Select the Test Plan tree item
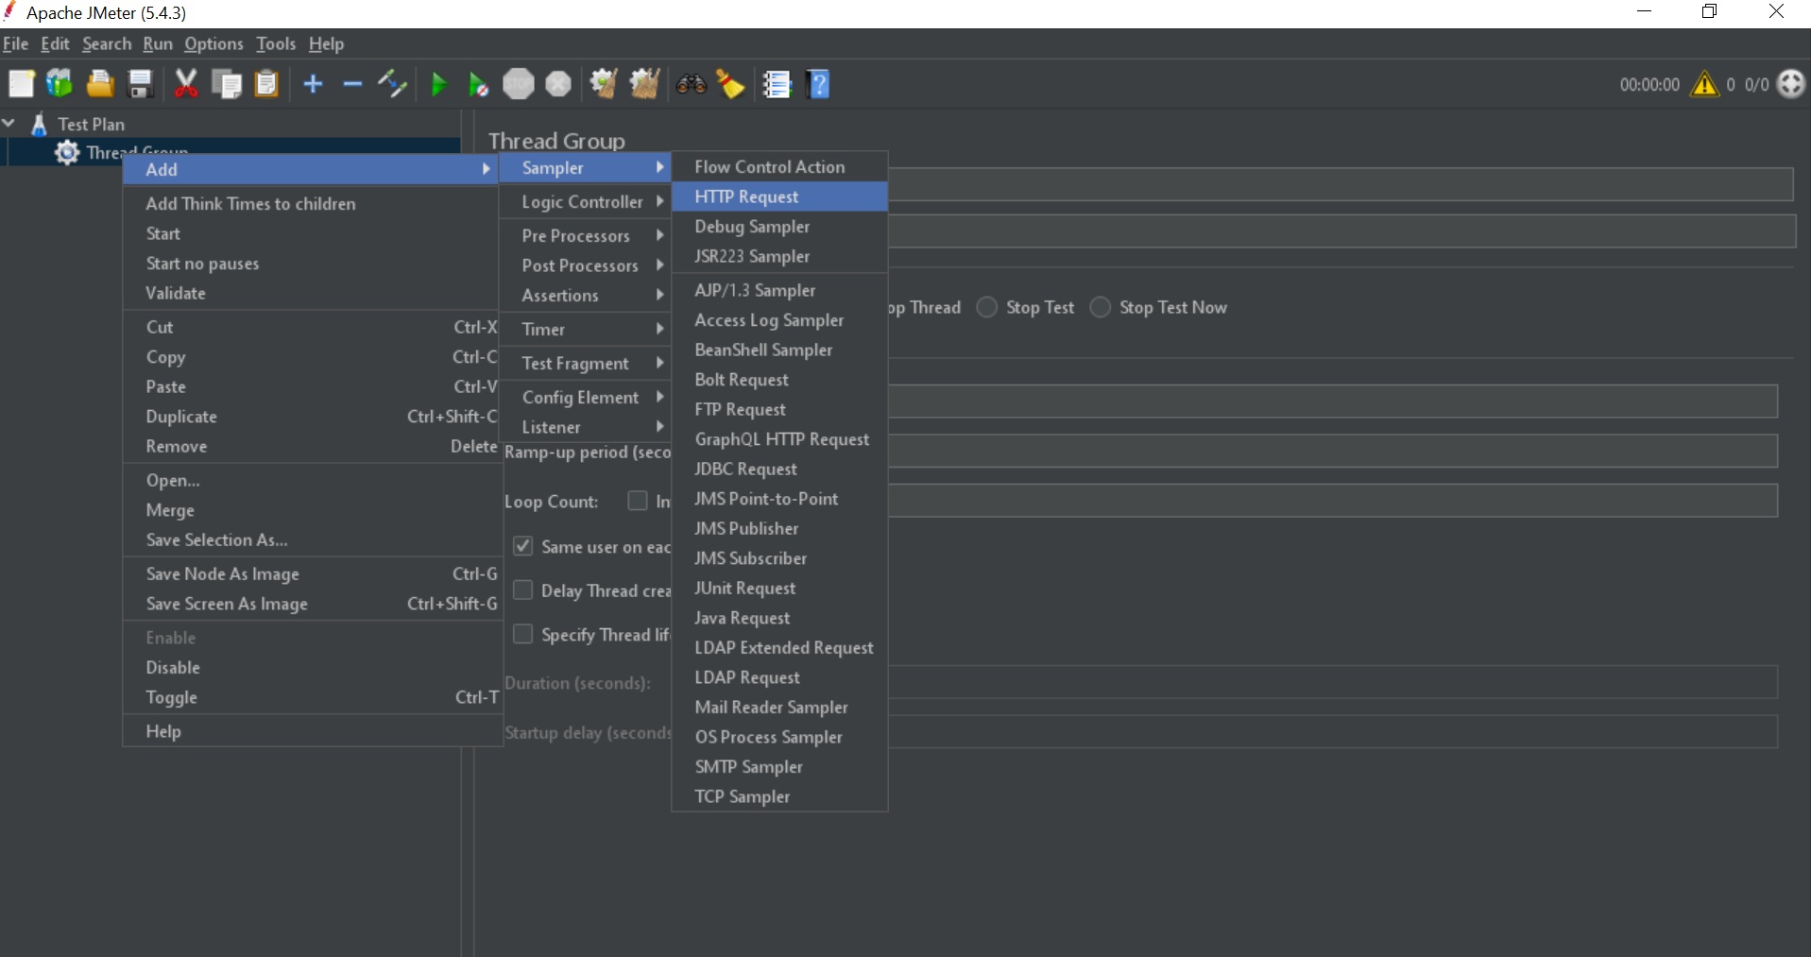 pyautogui.click(x=91, y=124)
